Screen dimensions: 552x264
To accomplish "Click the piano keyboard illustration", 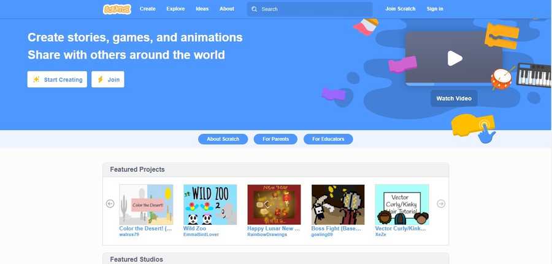I will click(x=534, y=75).
